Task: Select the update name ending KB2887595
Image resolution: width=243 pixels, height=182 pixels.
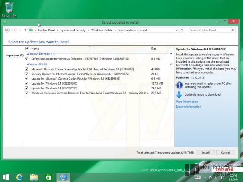Action: click(54, 88)
